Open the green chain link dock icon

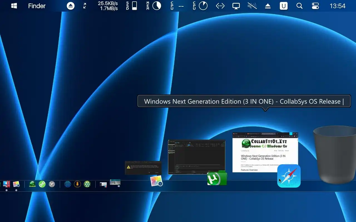[x=42, y=184]
